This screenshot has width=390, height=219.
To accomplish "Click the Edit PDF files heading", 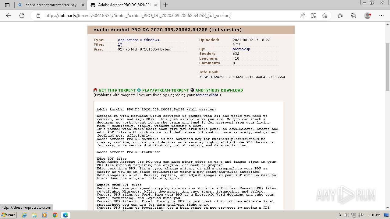I will point(112,159).
